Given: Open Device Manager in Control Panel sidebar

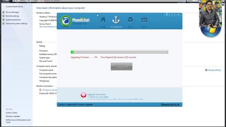Looking at the screenshot, I should (12, 12).
